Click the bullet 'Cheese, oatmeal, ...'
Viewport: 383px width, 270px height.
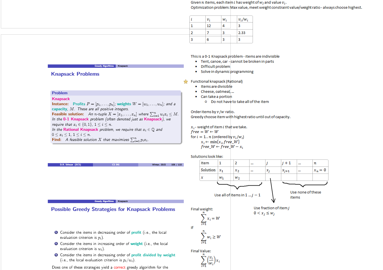point(217,92)
